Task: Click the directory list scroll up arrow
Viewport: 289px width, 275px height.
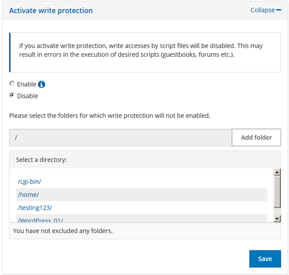Action: (x=277, y=172)
